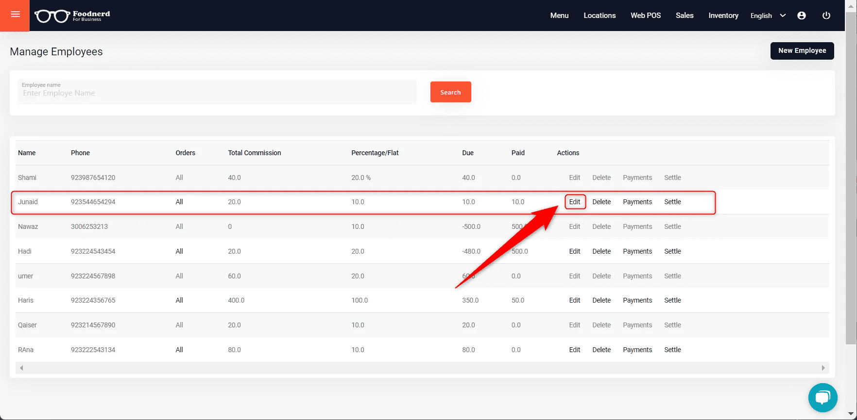Click the 400.0 total commission cell
857x420 pixels.
tap(236, 300)
